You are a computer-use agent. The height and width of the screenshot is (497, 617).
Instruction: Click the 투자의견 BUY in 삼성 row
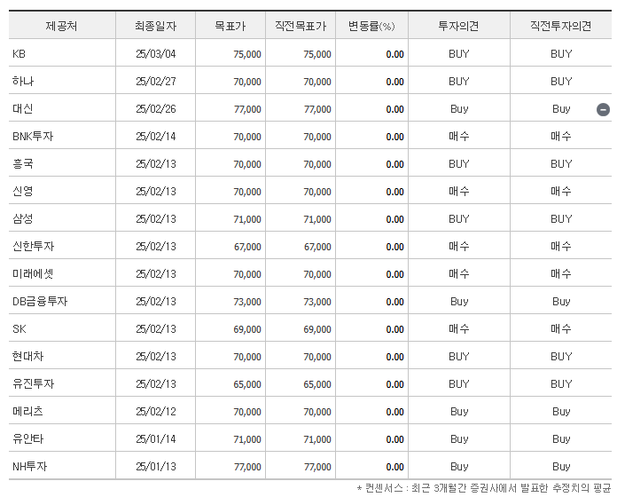(459, 219)
